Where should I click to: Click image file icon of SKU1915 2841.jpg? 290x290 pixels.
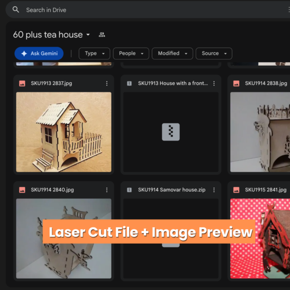click(x=236, y=190)
